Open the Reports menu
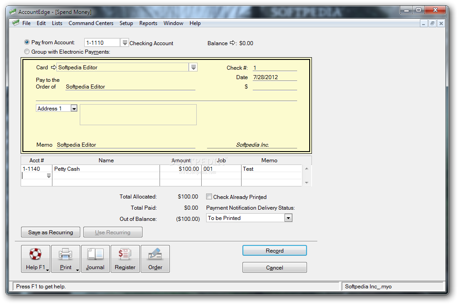Image resolution: width=458 pixels, height=304 pixels. [x=148, y=23]
